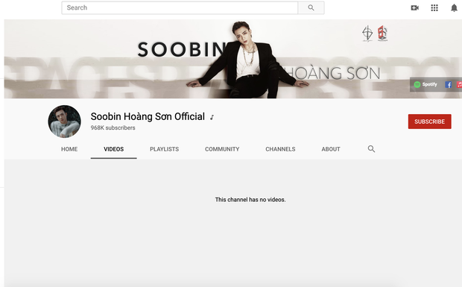
Task: Click the channel name Soobin Hoàng Sơn Official
Action: pyautogui.click(x=148, y=117)
